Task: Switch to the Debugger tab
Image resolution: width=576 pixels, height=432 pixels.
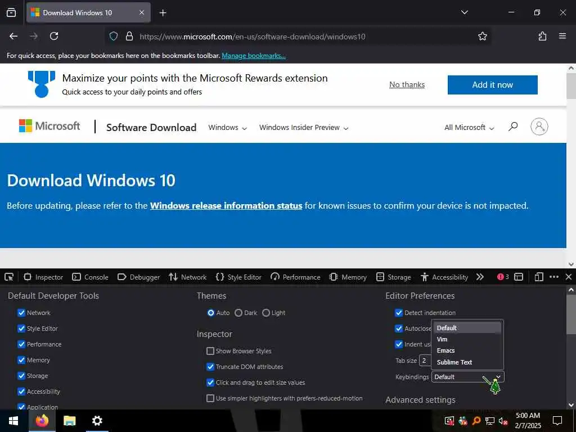Action: [138, 277]
